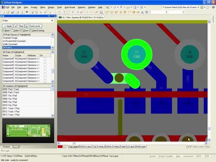This screenshot has height=162, width=216.
Task: Select the Testpoint Usage rule class
Action: [27, 38]
